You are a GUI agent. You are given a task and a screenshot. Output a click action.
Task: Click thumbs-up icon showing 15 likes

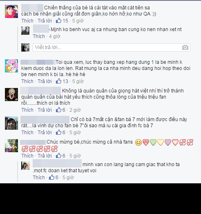pyautogui.click(x=58, y=20)
